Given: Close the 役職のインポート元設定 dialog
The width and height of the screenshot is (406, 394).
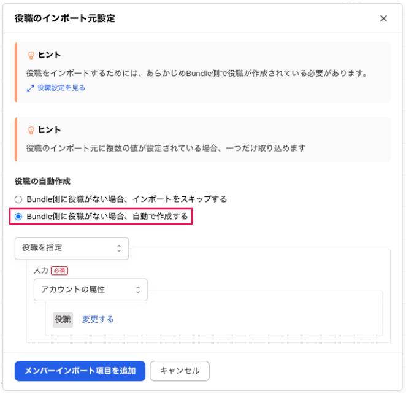Looking at the screenshot, I should pos(383,18).
